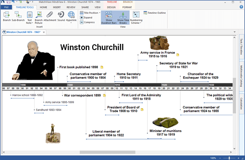Screen dimensions: 245x160
Task: Open note icon on Army service in France
Action: pos(178,55)
